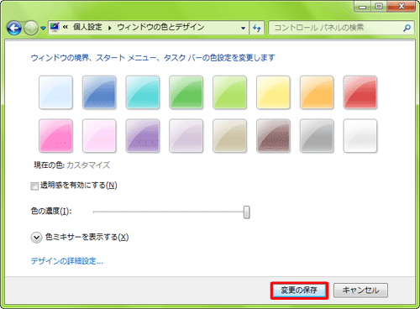
Task: Choose the gray color swatch
Action: click(317, 136)
